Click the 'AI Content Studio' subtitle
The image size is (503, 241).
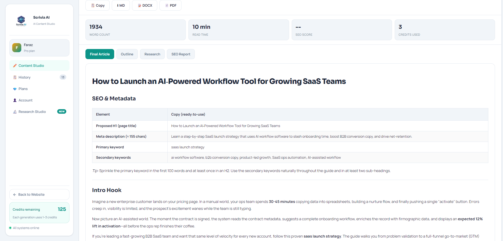[44, 24]
